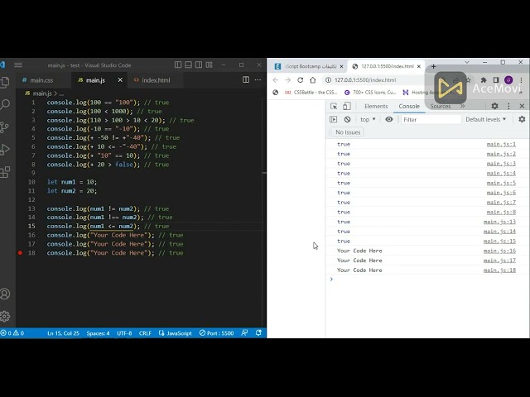Close the main.js editor tab
This screenshot has height=397, width=530.
(120, 80)
